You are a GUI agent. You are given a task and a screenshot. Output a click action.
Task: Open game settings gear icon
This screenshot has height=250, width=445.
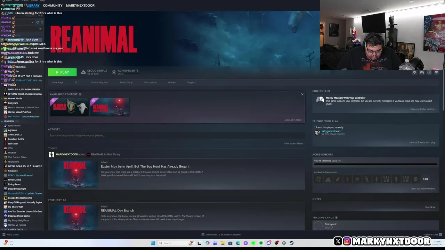[x=414, y=72]
